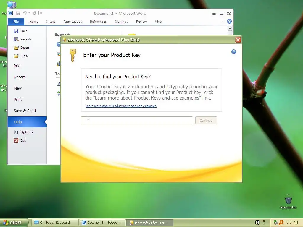Click the Redo icon in Quick Access Toolbar
Viewport: 303px width, 227px height.
pos(34,13)
